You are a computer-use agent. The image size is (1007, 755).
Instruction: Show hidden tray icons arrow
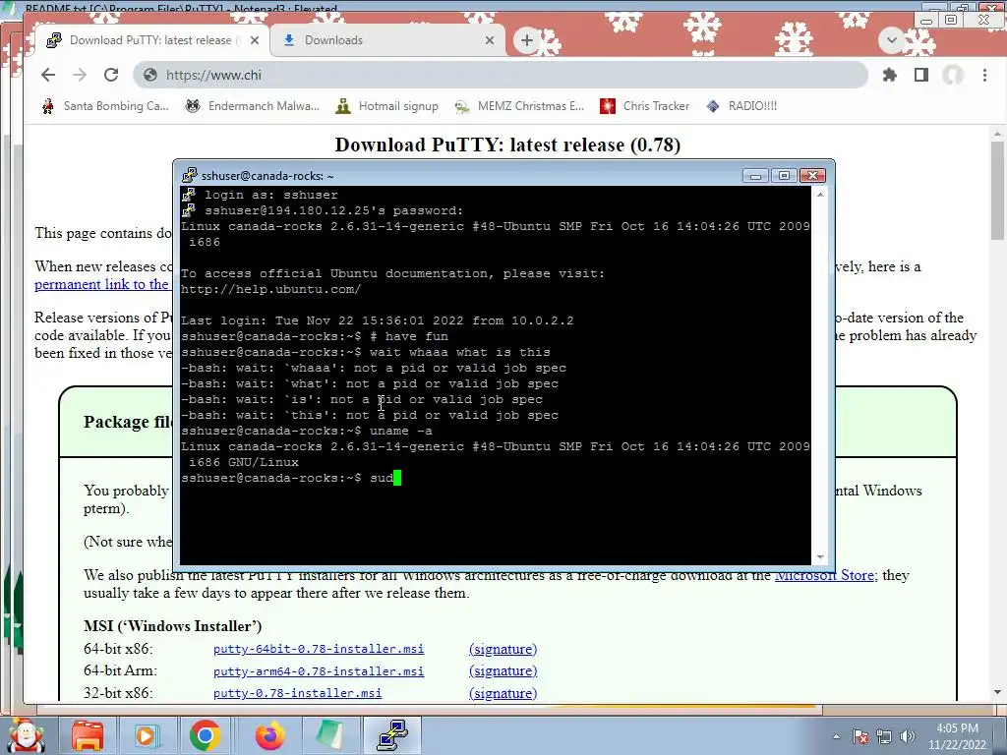(836, 736)
